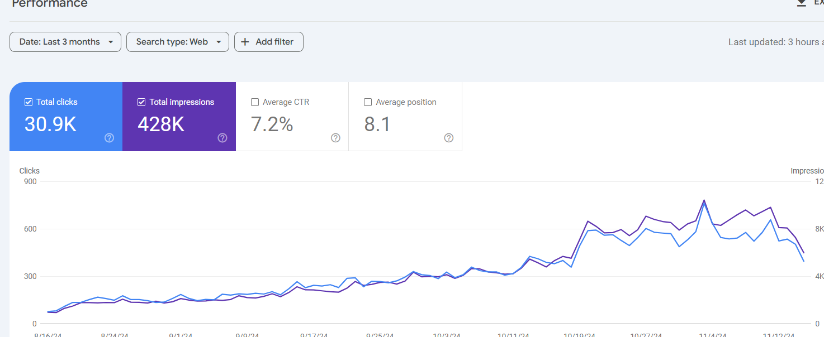
Task: Enable the Average position checkbox
Action: coord(368,102)
